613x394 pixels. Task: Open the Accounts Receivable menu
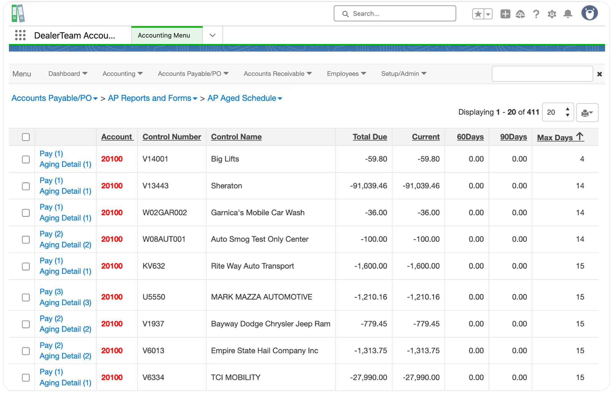277,74
